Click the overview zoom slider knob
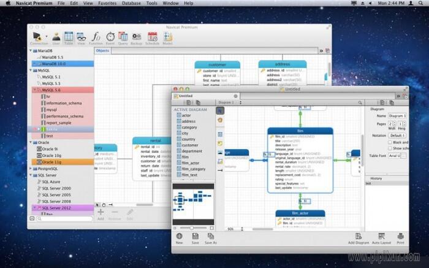Viewport: 429px width, 268px height. click(x=192, y=228)
